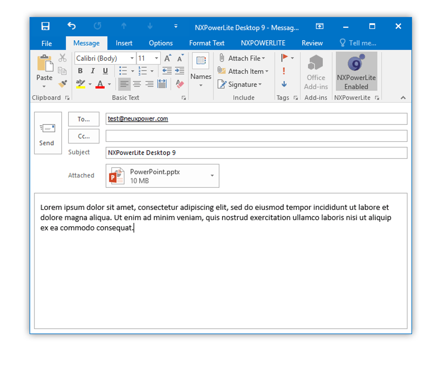Open Tags dialog launcher

coord(296,98)
